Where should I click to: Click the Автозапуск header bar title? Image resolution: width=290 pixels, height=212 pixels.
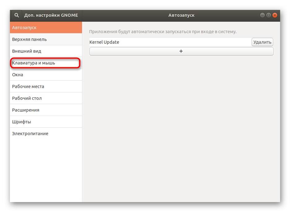[x=181, y=15]
